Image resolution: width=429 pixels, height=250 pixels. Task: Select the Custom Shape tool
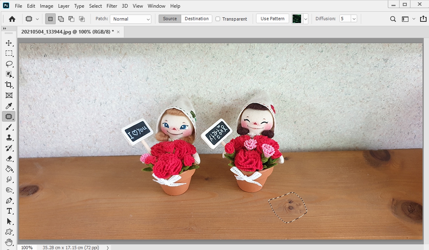point(9,232)
